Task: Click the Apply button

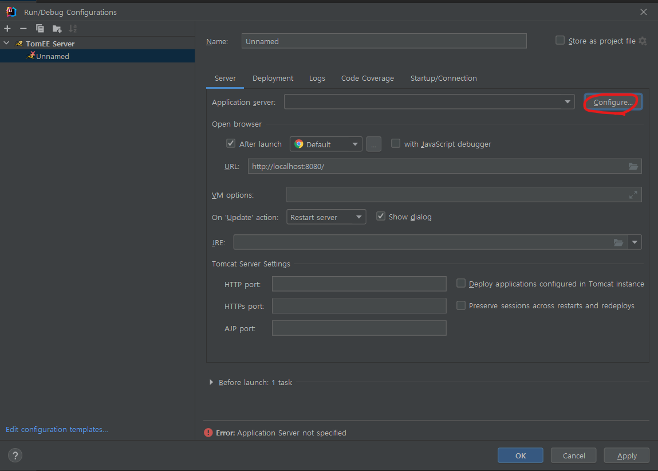Action: (627, 456)
